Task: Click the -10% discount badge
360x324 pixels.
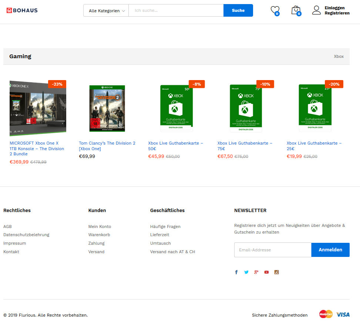Action: pyautogui.click(x=265, y=84)
